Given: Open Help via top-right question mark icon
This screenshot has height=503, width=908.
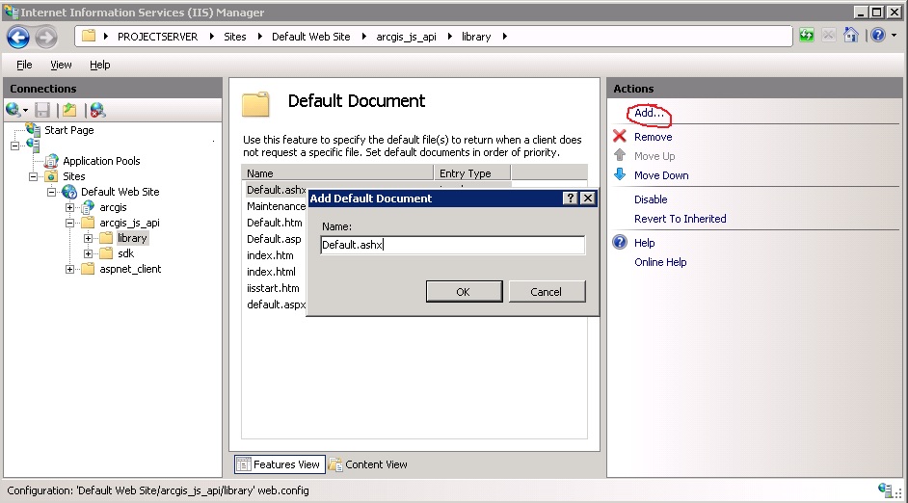Looking at the screenshot, I should (x=878, y=36).
